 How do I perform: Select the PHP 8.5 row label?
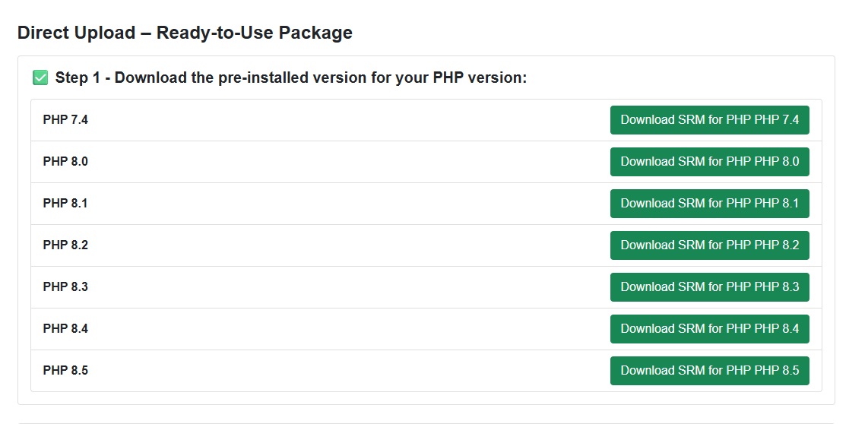click(x=65, y=371)
